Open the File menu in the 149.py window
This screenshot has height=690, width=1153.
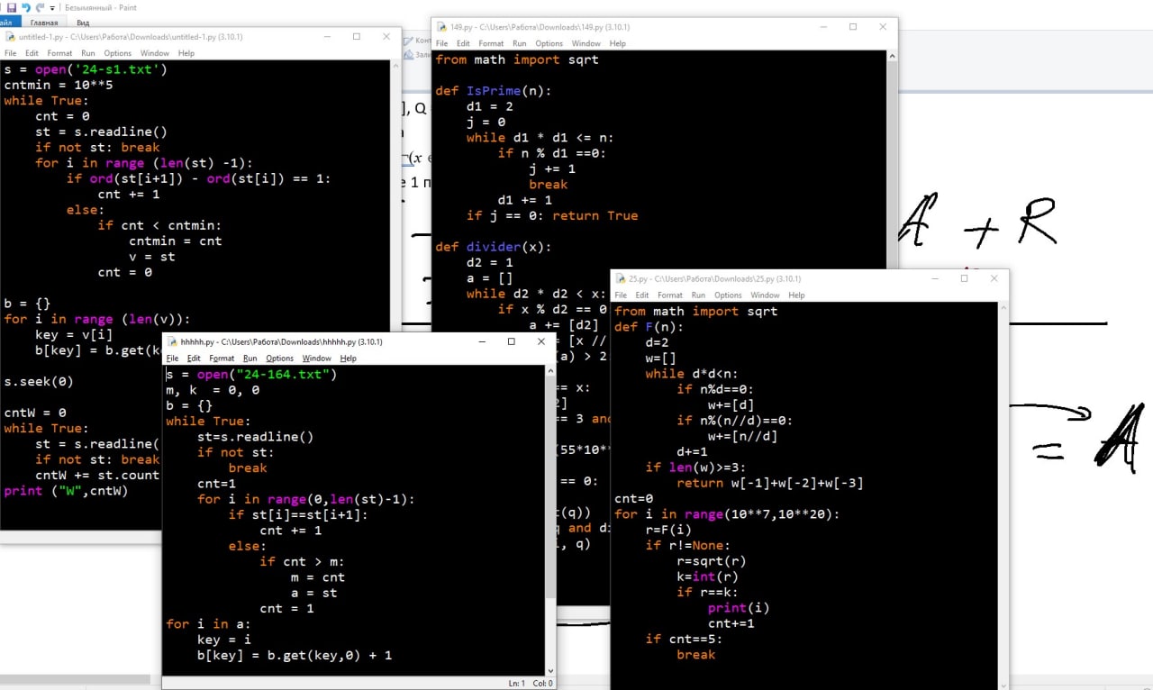[x=442, y=43]
